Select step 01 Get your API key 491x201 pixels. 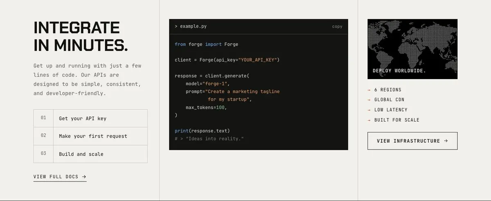tap(90, 118)
